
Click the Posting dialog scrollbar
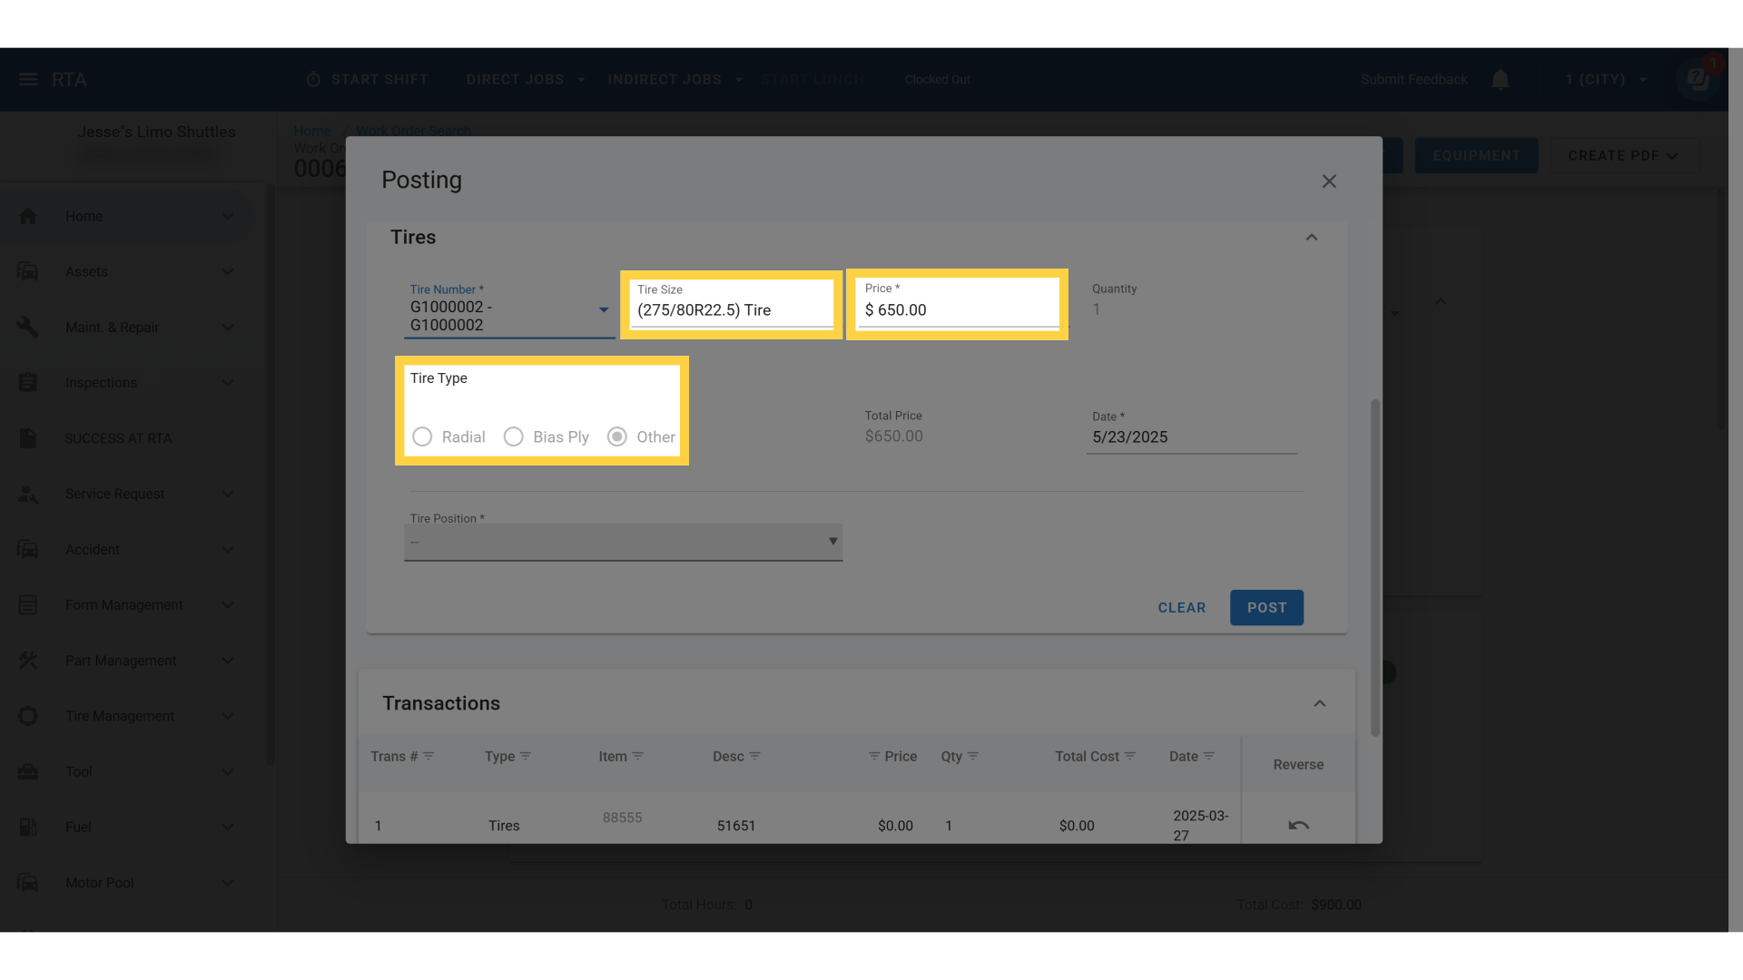tap(1374, 567)
